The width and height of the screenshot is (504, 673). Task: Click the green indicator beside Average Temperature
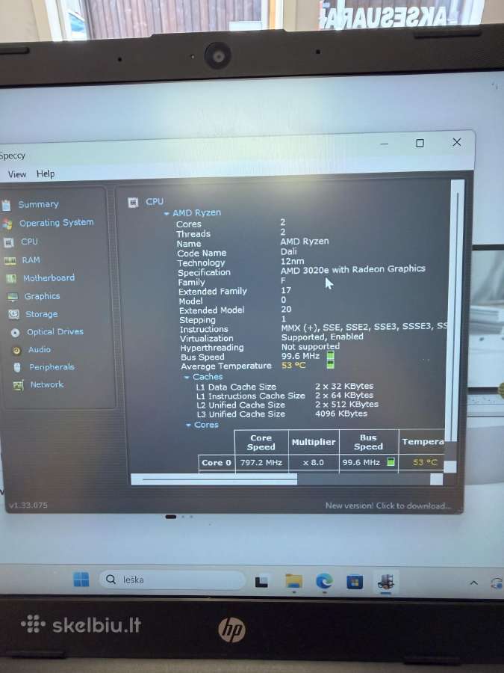[x=331, y=364]
